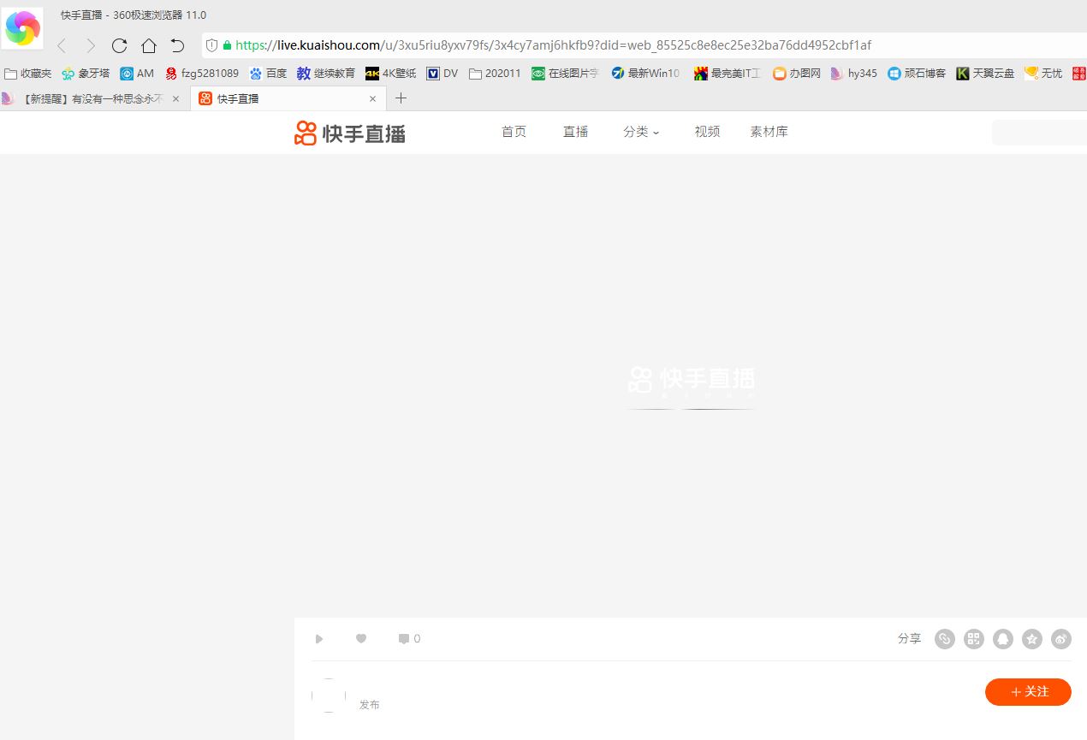This screenshot has height=740, width=1087.
Task: Copy the share link icon
Action: tap(944, 639)
